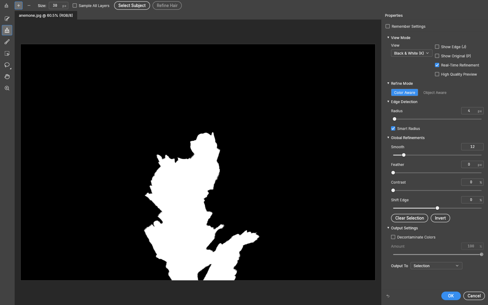488x305 pixels.
Task: Choose the add-to-selection plus mode
Action: 19,5
